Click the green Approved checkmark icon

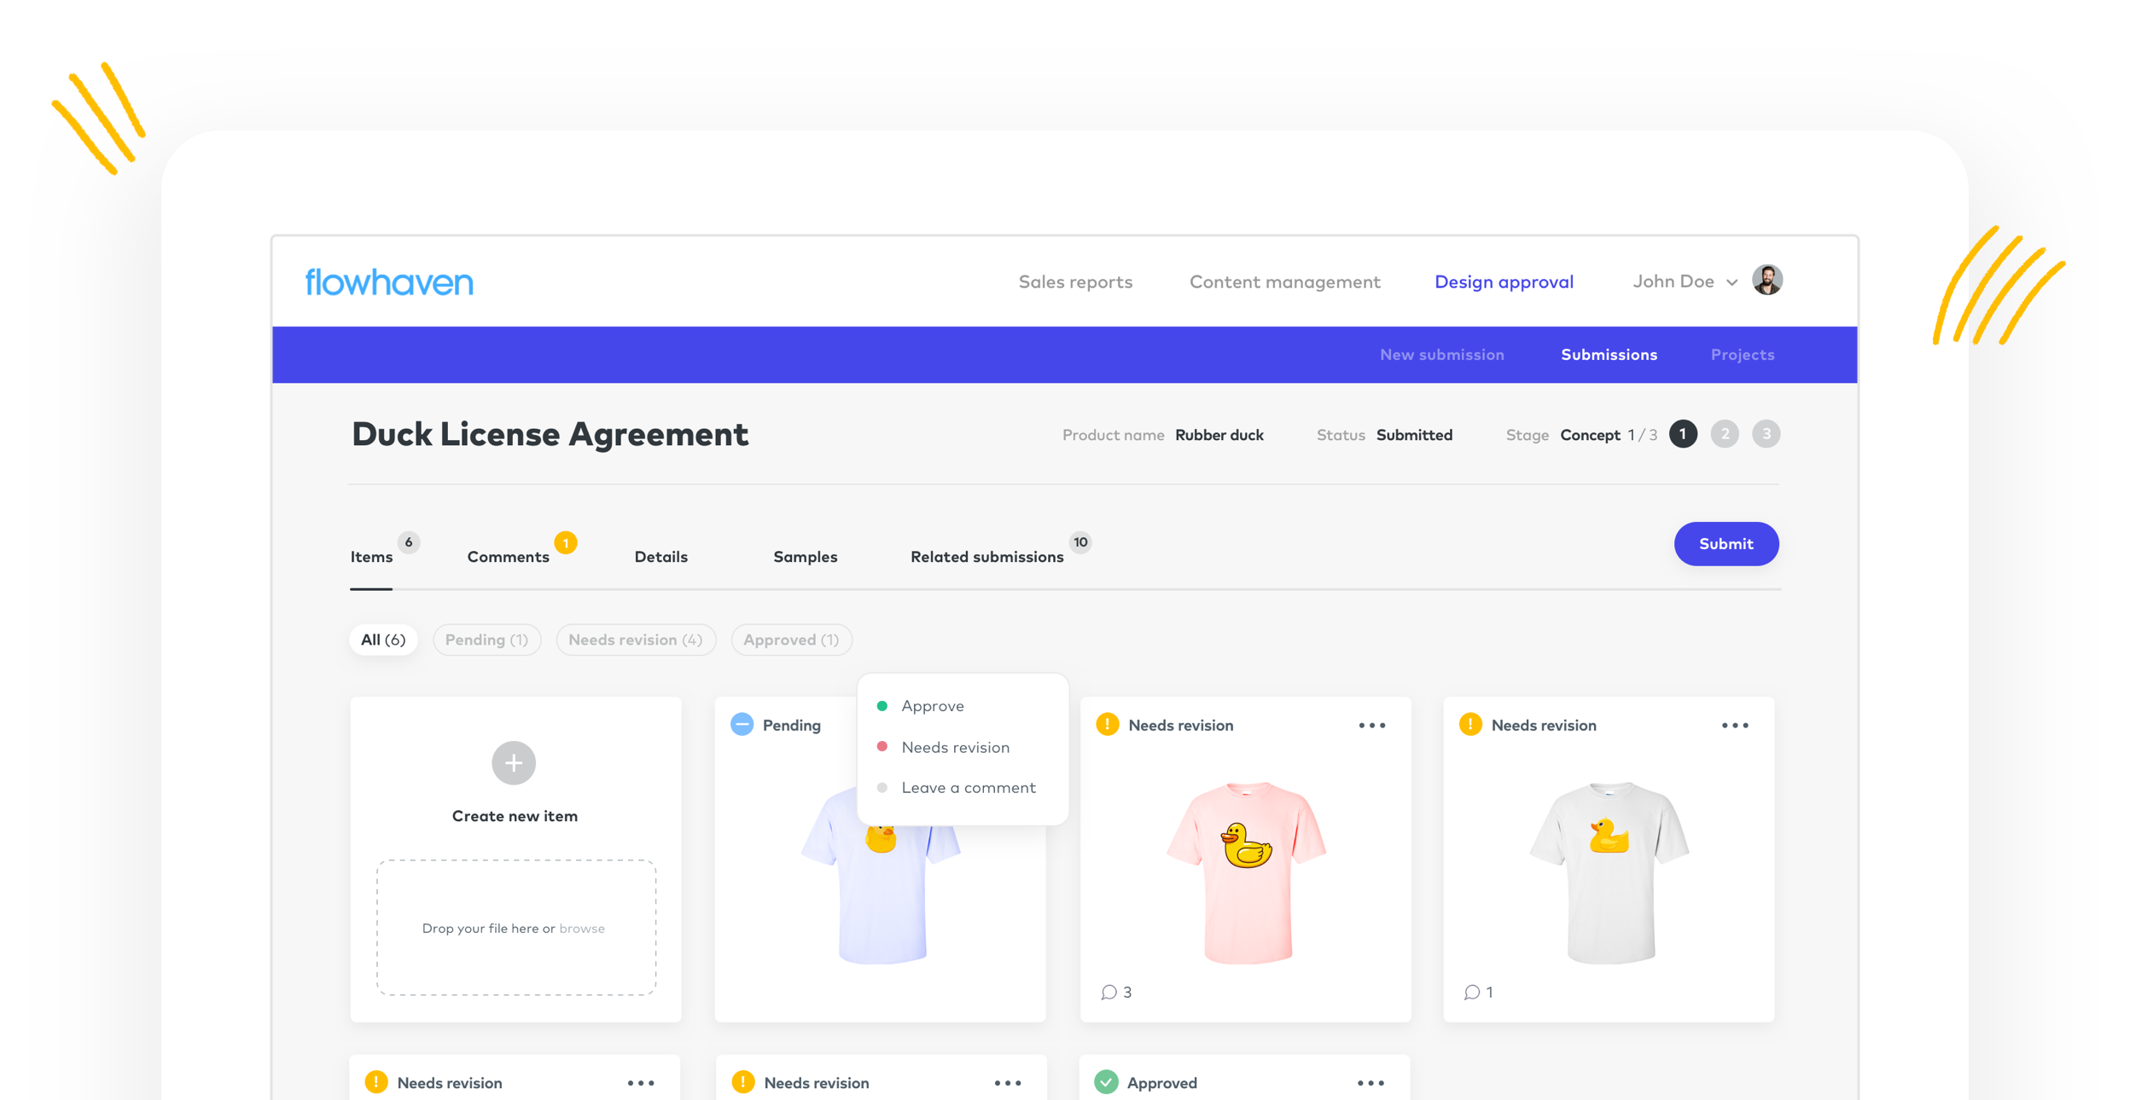tap(1106, 1082)
